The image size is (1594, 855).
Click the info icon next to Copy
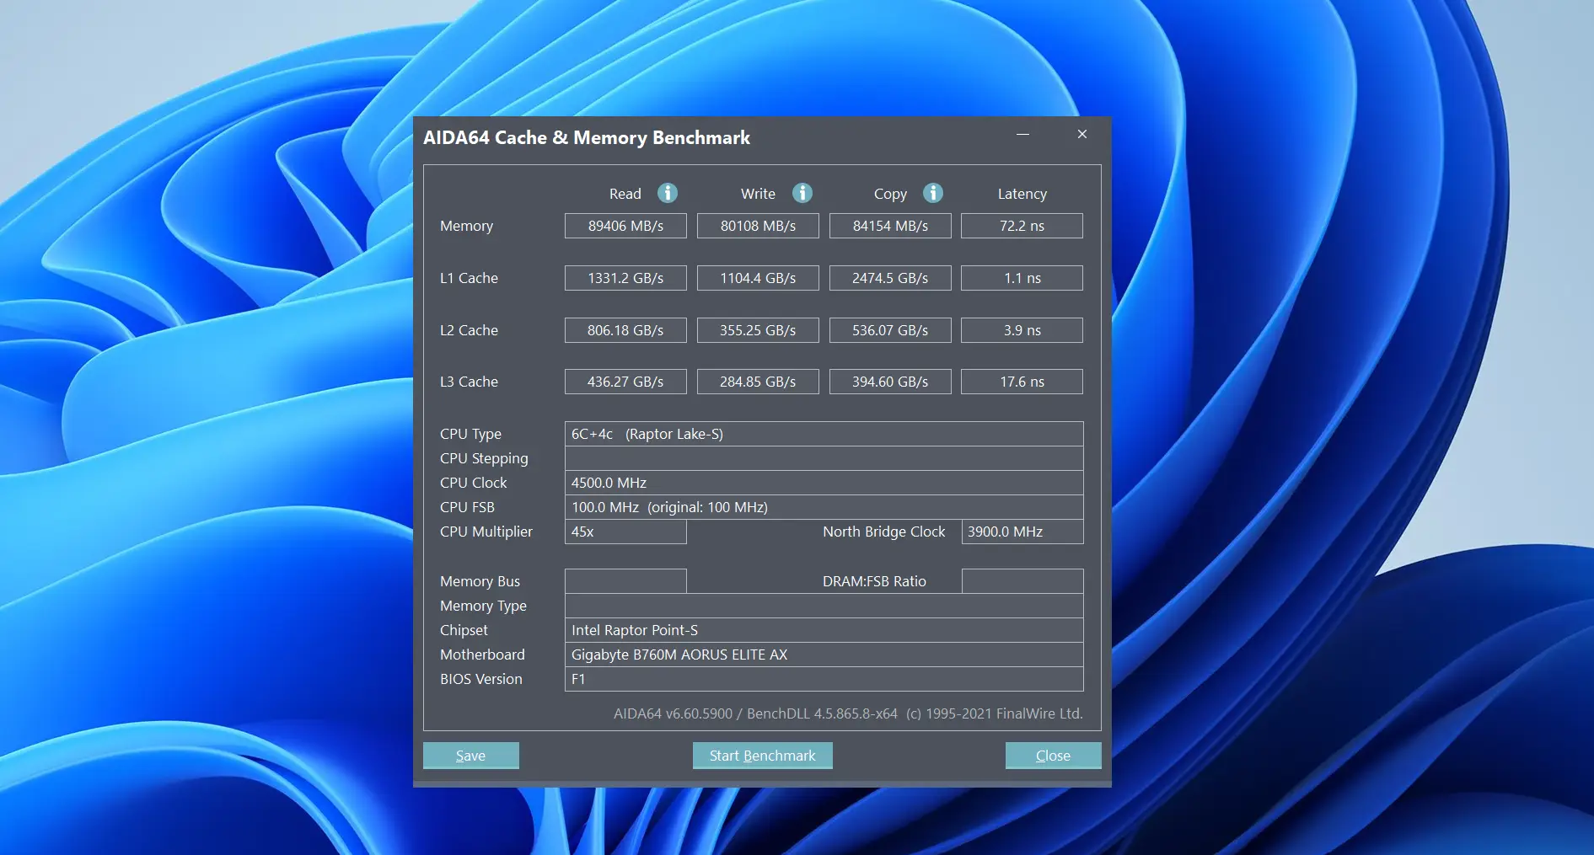(x=933, y=193)
